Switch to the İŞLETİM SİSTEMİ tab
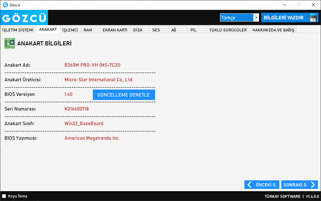Screen dimensions: 321x201 tap(18, 30)
